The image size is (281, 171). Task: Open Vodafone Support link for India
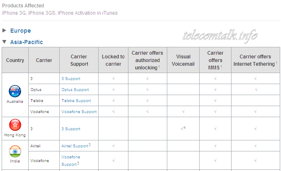click(71, 161)
